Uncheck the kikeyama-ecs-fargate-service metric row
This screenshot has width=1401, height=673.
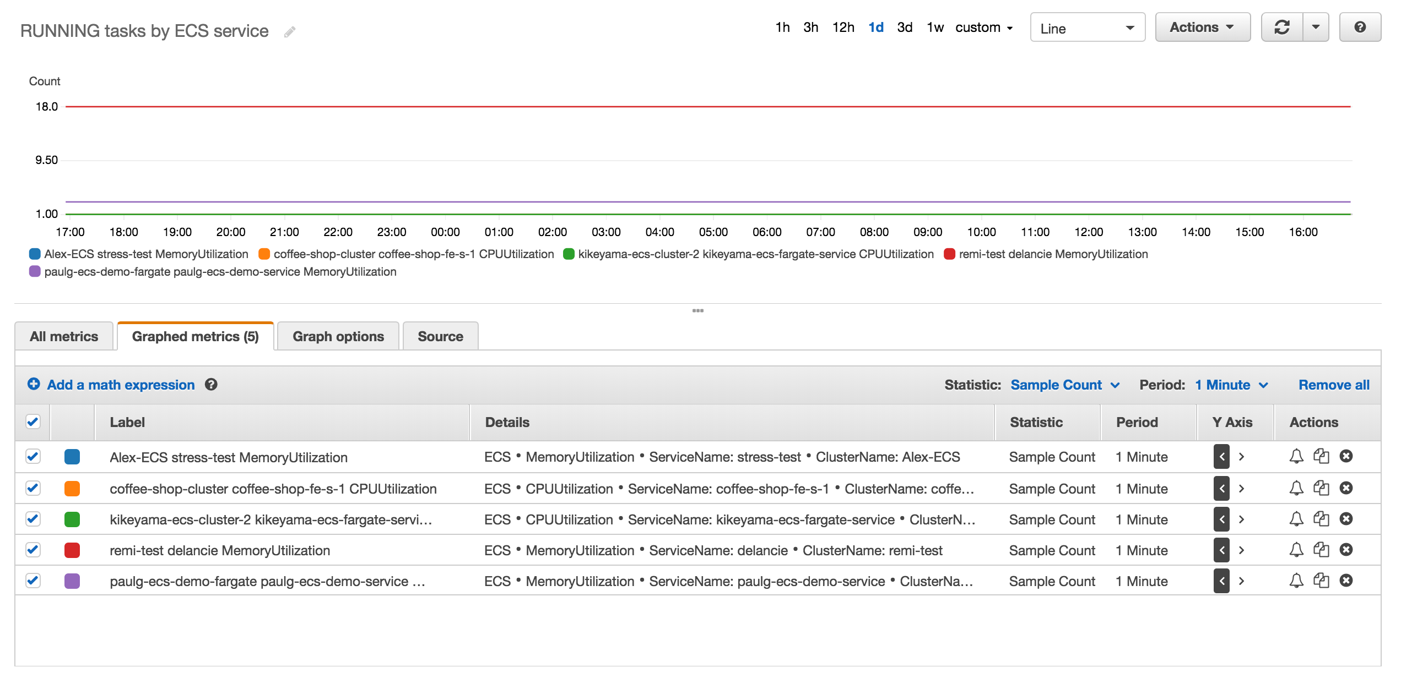pyautogui.click(x=33, y=519)
